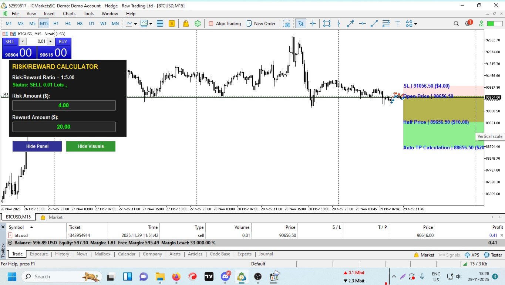
Task: Open the Tools menu
Action: point(89,14)
